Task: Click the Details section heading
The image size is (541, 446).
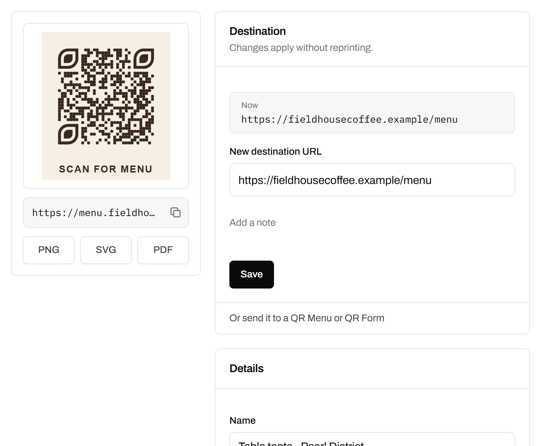Action: pyautogui.click(x=246, y=369)
